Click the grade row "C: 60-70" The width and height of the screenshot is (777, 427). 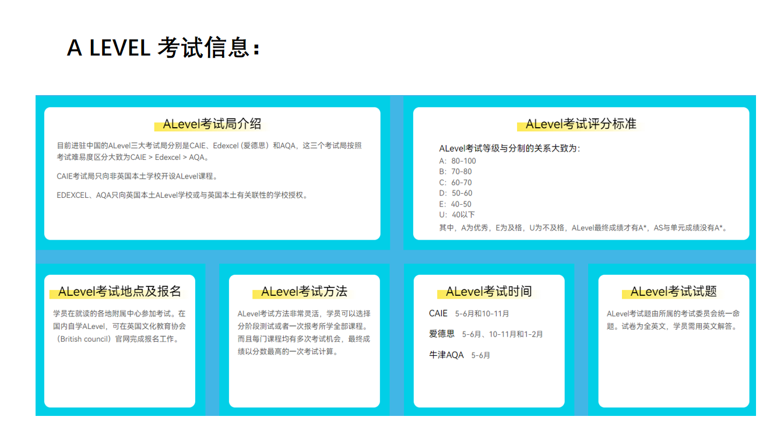456,183
